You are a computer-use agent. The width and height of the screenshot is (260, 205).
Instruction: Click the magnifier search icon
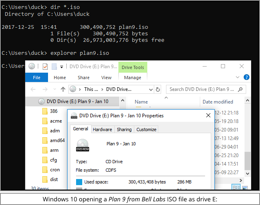[x=240, y=89]
